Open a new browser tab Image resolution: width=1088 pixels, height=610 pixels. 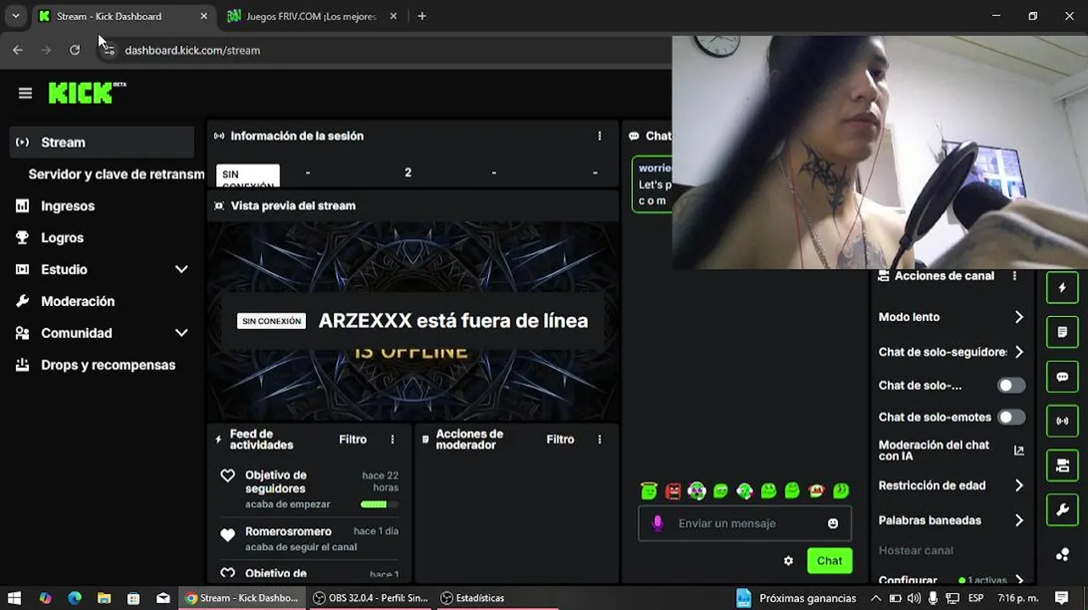[422, 16]
